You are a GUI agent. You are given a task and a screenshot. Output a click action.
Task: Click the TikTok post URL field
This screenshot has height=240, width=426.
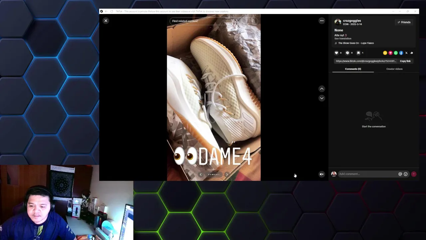coord(366,61)
